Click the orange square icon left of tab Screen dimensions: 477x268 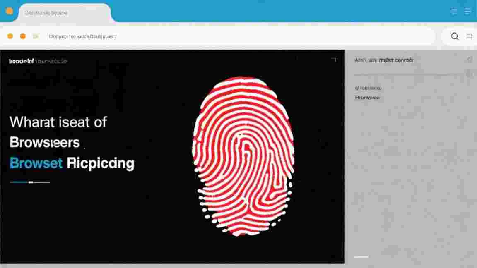10,11
